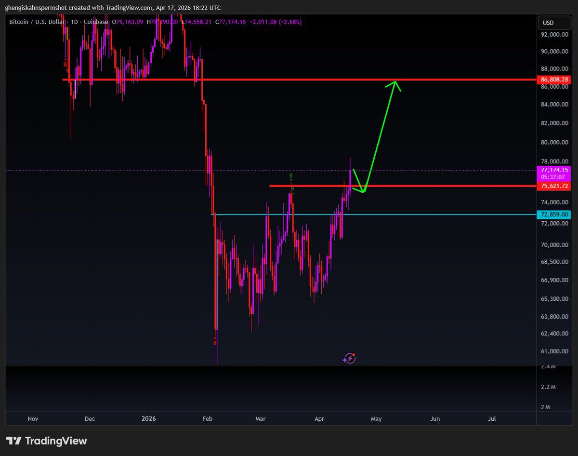
Task: Select the close value C77,174.15
Action: click(230, 22)
